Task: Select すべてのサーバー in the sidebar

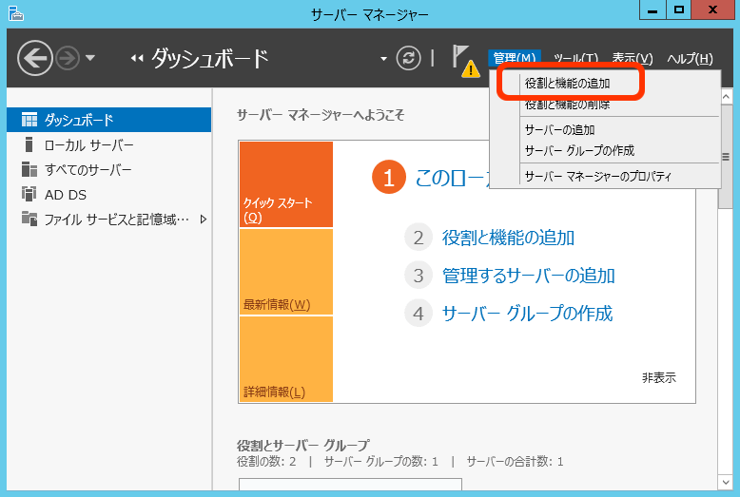Action: [109, 170]
